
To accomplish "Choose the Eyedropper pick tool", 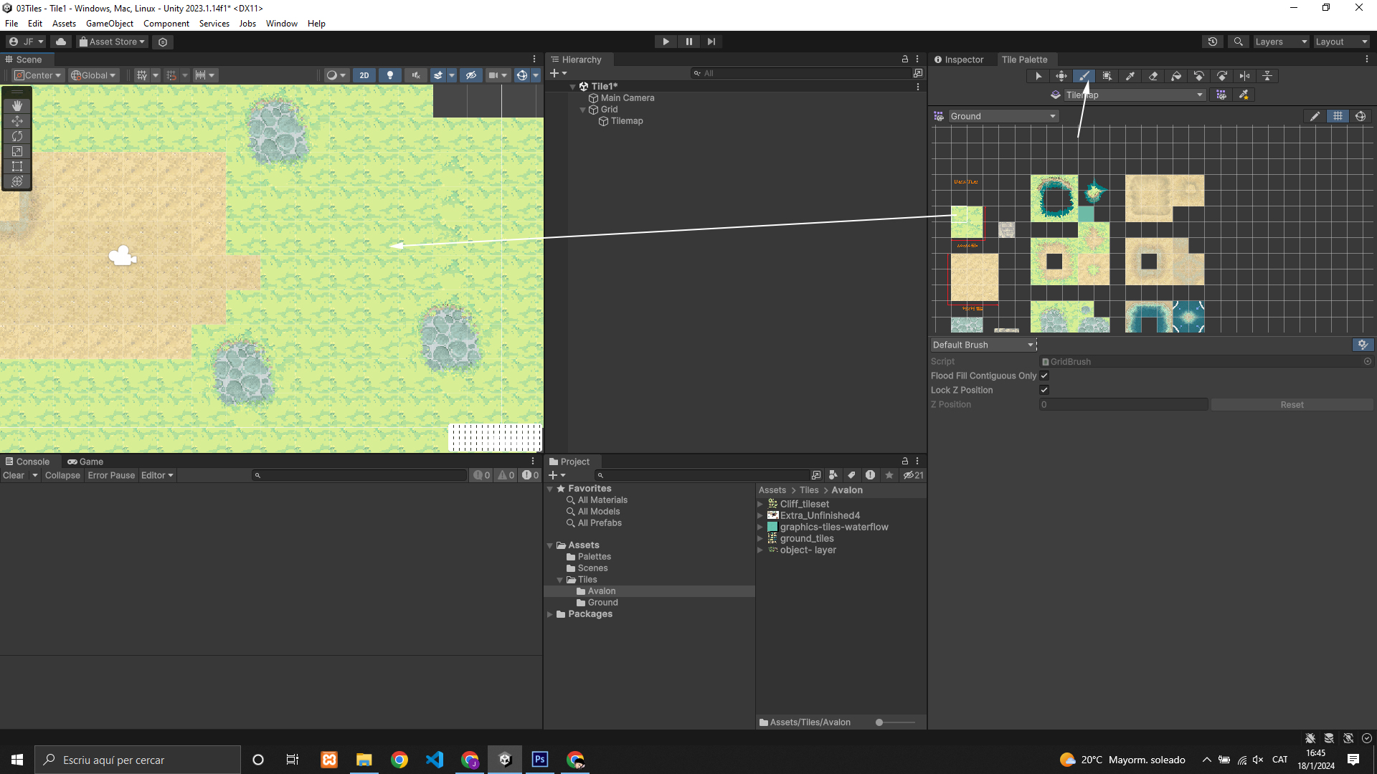I will (x=1130, y=76).
